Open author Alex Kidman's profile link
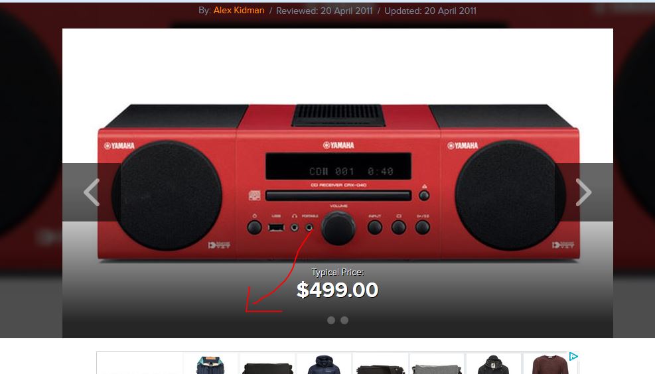The height and width of the screenshot is (374, 655). [238, 11]
